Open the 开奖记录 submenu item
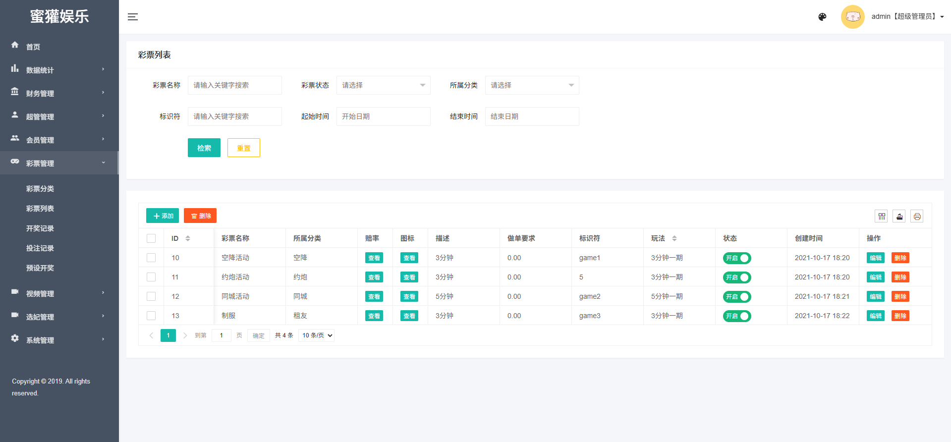951x442 pixels. (40, 228)
